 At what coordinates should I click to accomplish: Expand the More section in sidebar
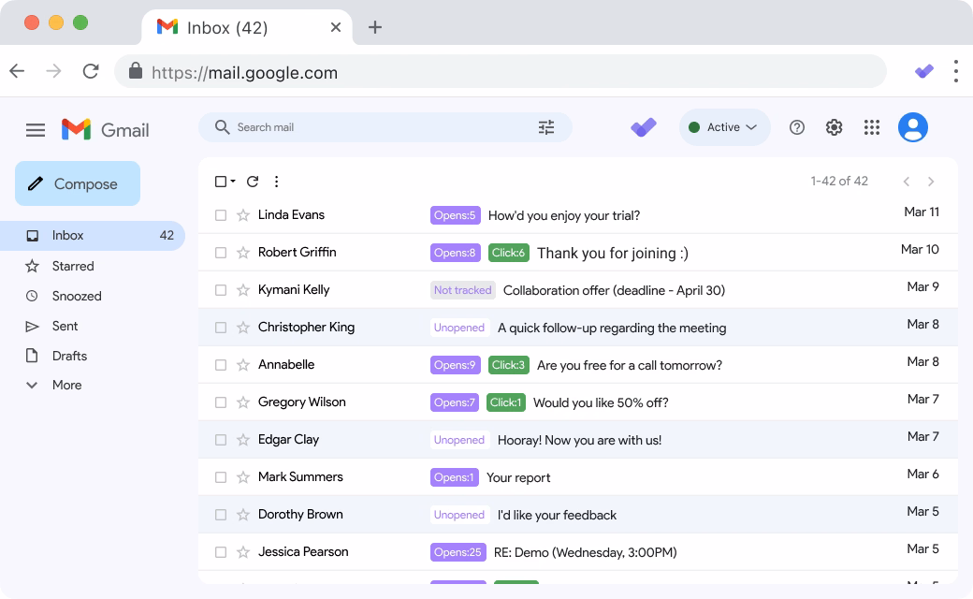(x=66, y=385)
